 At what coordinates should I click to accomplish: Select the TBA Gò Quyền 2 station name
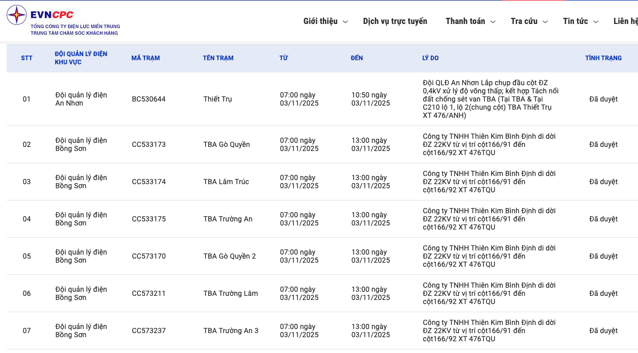tap(230, 256)
